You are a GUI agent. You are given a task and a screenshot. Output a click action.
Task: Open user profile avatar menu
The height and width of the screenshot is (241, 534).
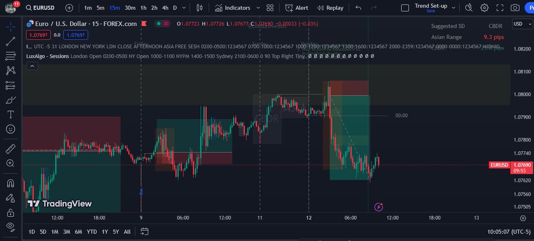pos(10,8)
